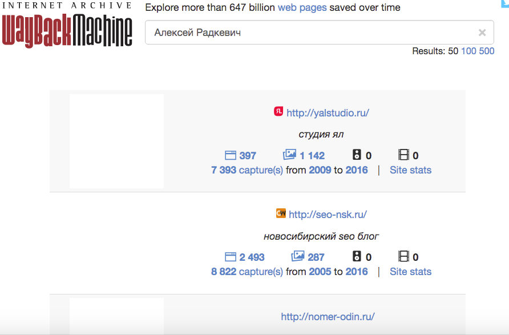
Task: Click audio icon for yalstudio.ru result
Action: 357,155
